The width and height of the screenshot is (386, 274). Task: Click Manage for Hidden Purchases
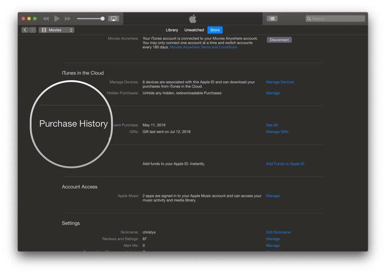tap(273, 93)
